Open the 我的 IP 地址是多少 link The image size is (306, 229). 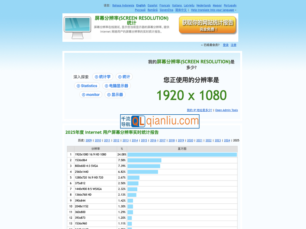click(x=199, y=110)
